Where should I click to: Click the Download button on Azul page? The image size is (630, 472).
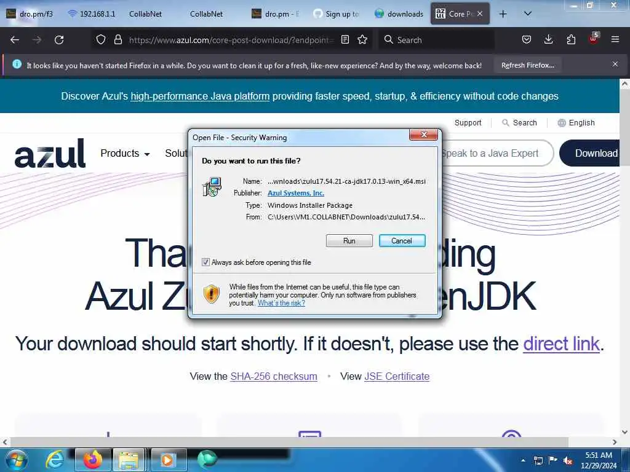click(589, 153)
